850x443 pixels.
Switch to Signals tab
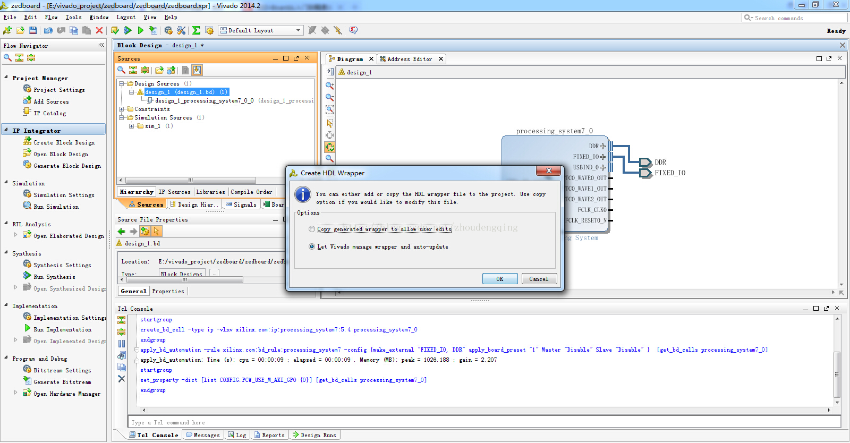pos(241,205)
